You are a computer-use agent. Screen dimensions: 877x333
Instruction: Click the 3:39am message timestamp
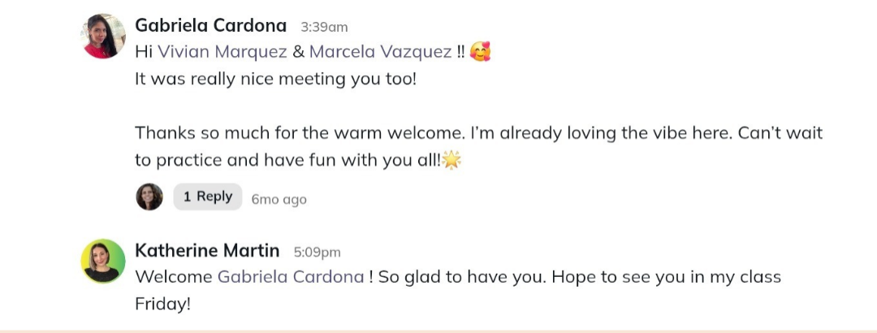pyautogui.click(x=324, y=27)
